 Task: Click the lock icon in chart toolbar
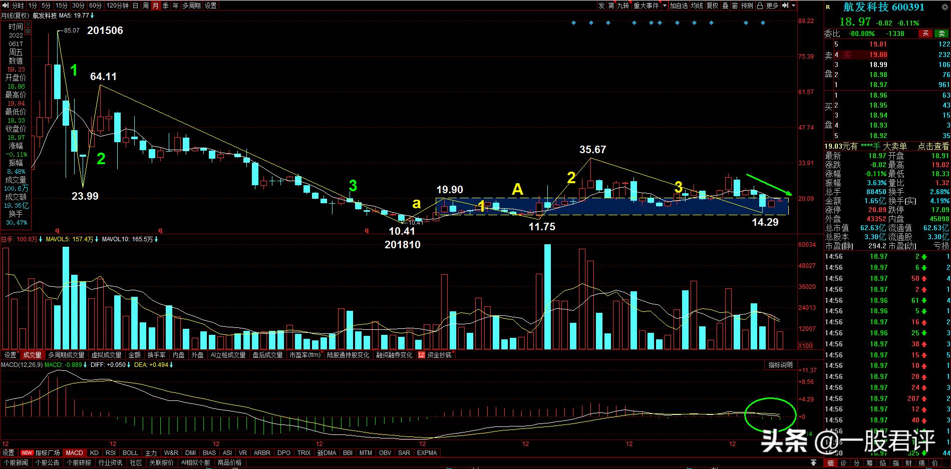tap(760, 6)
